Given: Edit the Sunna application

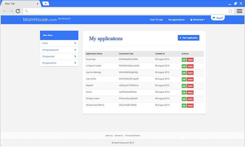Looking at the screenshot, I should tap(184, 92).
